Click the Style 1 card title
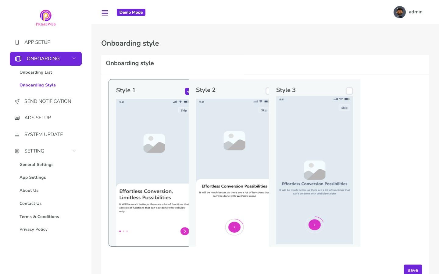 (126, 90)
